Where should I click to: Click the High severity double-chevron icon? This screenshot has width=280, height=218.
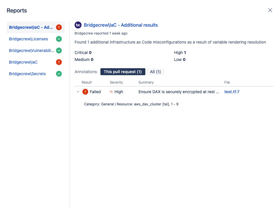tap(111, 92)
